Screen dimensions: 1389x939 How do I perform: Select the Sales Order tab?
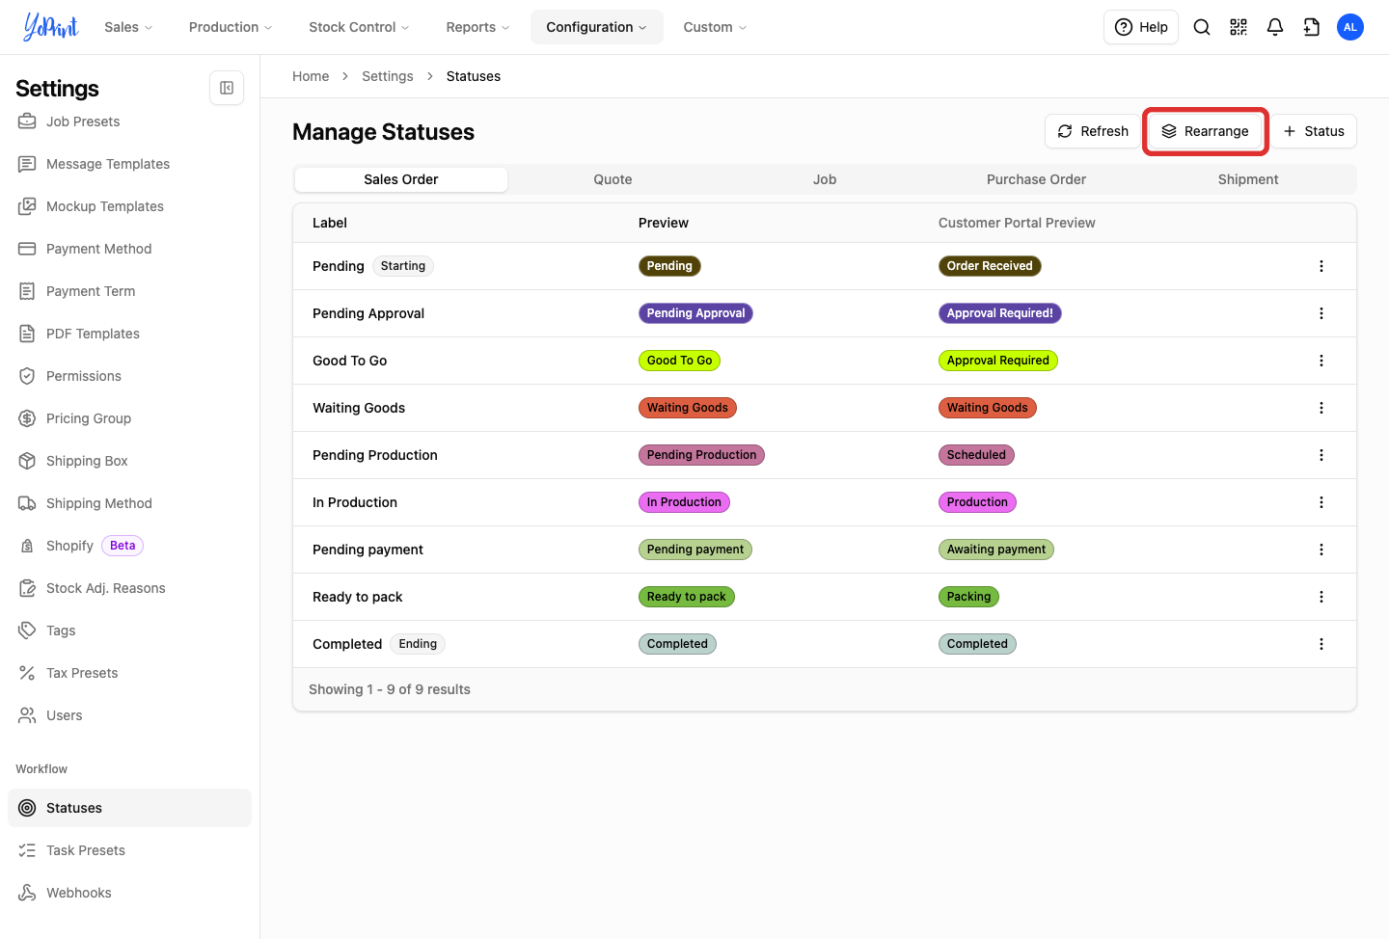point(401,179)
